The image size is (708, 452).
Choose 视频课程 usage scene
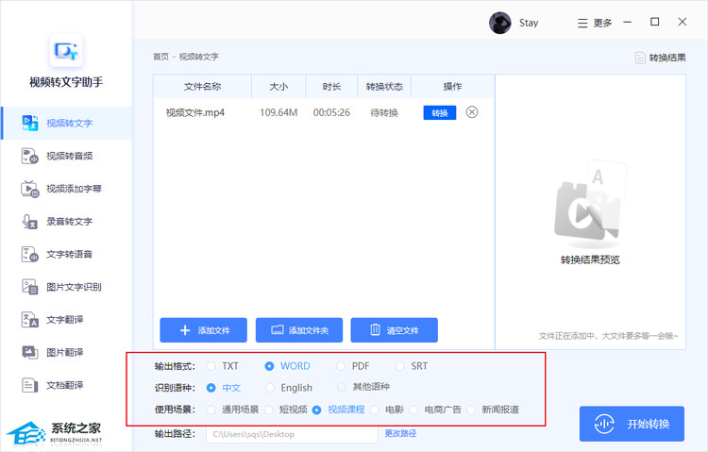point(316,410)
